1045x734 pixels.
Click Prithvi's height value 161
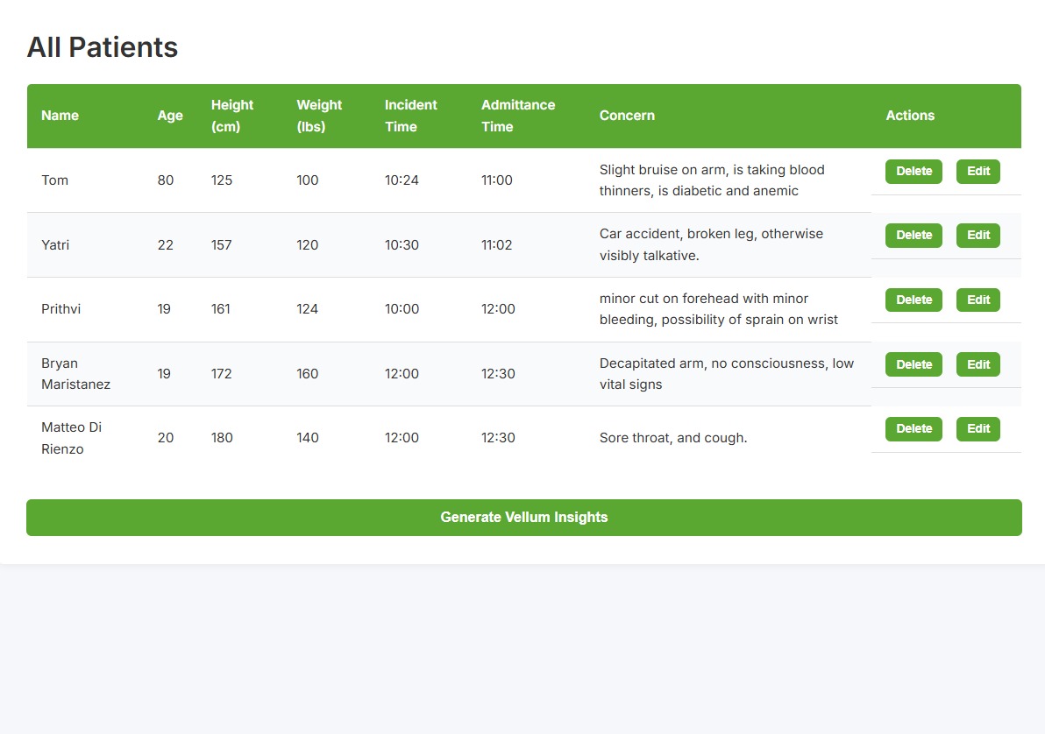(221, 309)
